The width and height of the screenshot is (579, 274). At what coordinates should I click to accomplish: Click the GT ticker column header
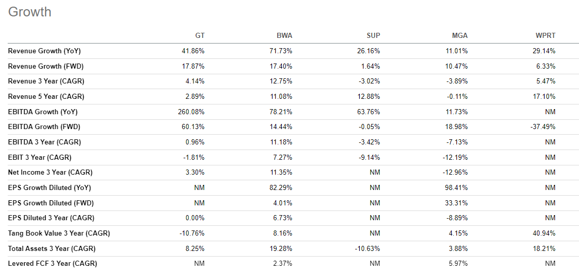[200, 35]
